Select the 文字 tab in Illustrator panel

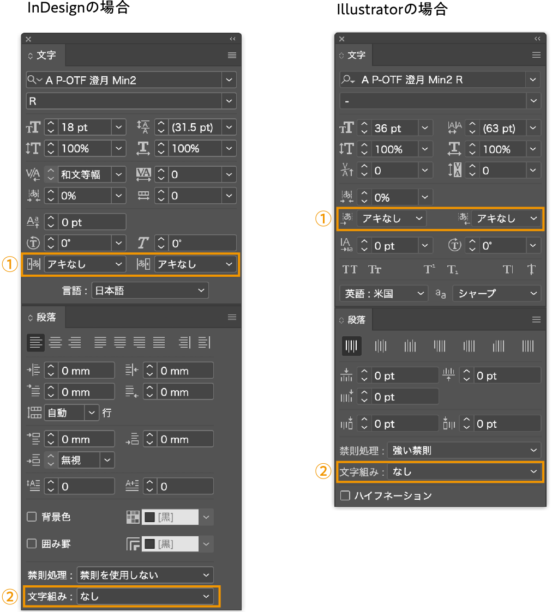pos(353,55)
